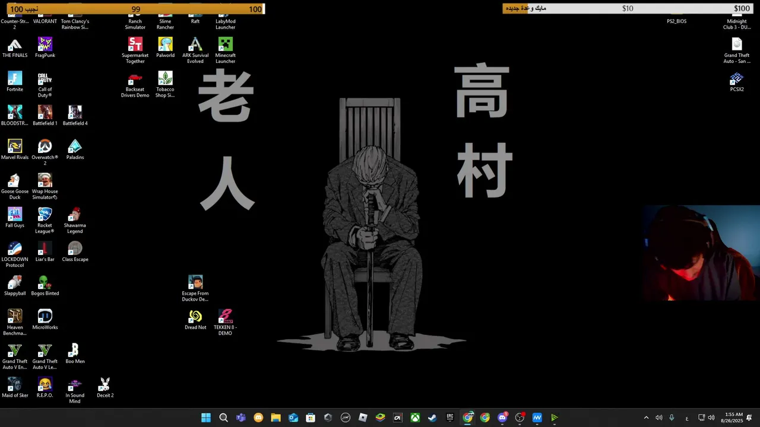Viewport: 760px width, 427px height.
Task: Open the Minecraft Launcher icon
Action: pos(225,50)
